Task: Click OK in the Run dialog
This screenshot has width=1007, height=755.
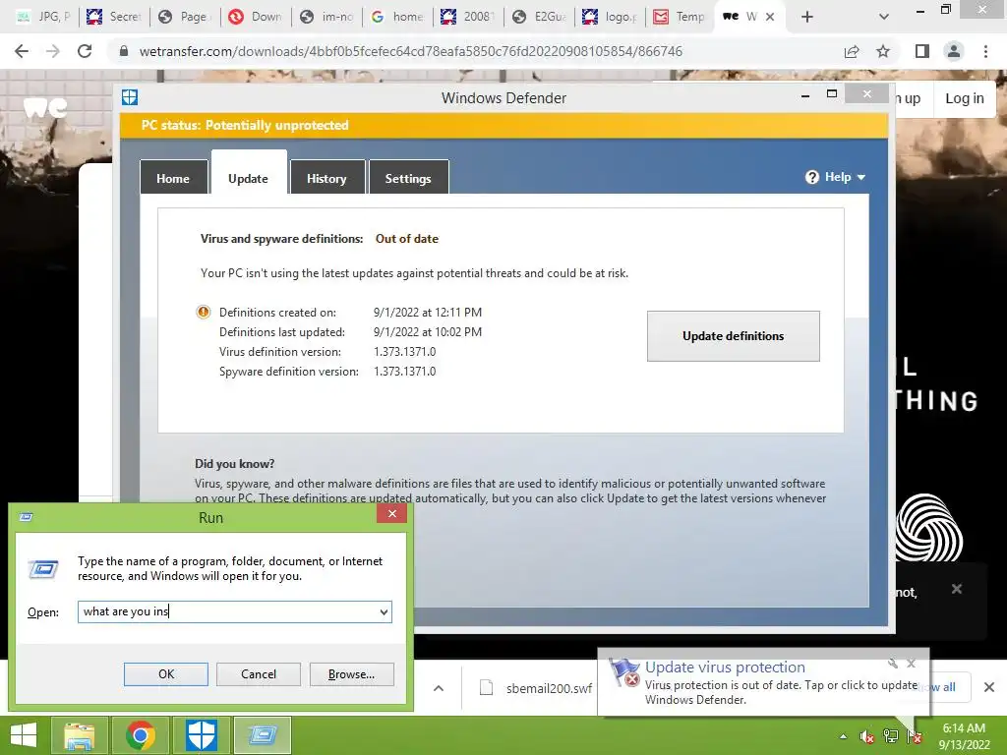Action: (x=165, y=674)
